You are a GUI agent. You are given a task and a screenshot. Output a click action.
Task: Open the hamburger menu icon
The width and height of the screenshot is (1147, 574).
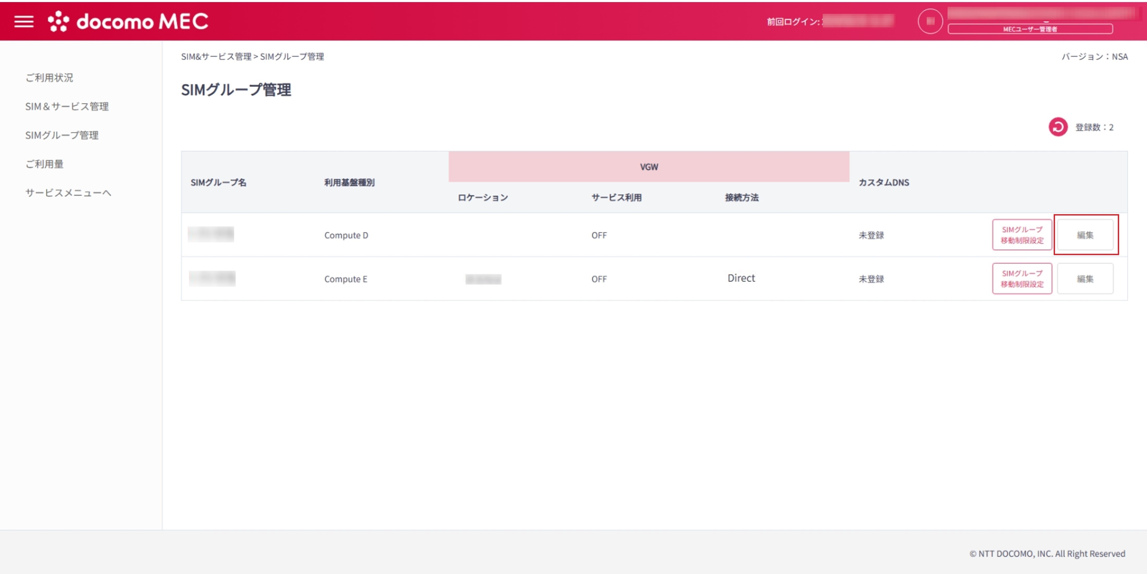click(24, 21)
